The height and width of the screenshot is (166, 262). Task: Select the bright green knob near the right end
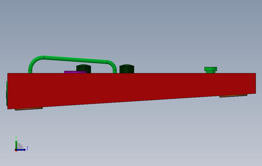[210, 70]
